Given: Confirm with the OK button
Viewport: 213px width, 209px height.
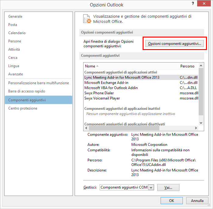Looking at the screenshot, I should (x=172, y=200).
